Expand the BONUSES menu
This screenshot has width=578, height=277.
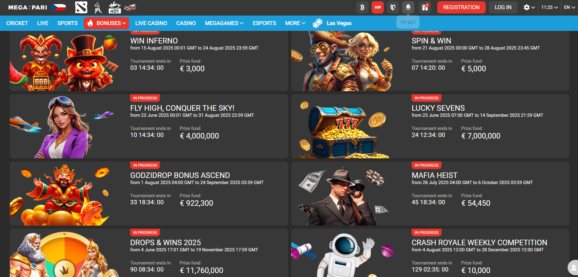(107, 23)
